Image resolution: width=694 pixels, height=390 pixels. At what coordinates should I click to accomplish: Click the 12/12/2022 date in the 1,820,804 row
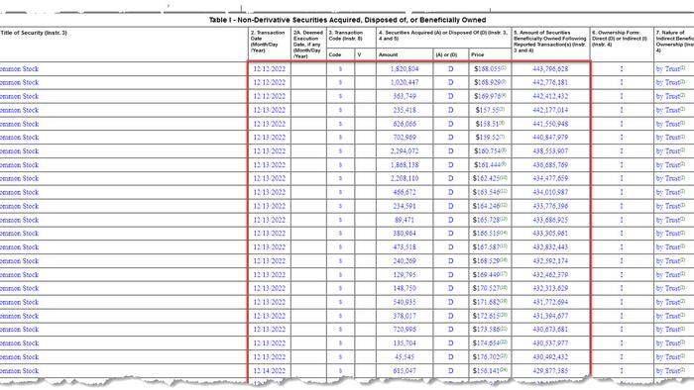coord(269,69)
